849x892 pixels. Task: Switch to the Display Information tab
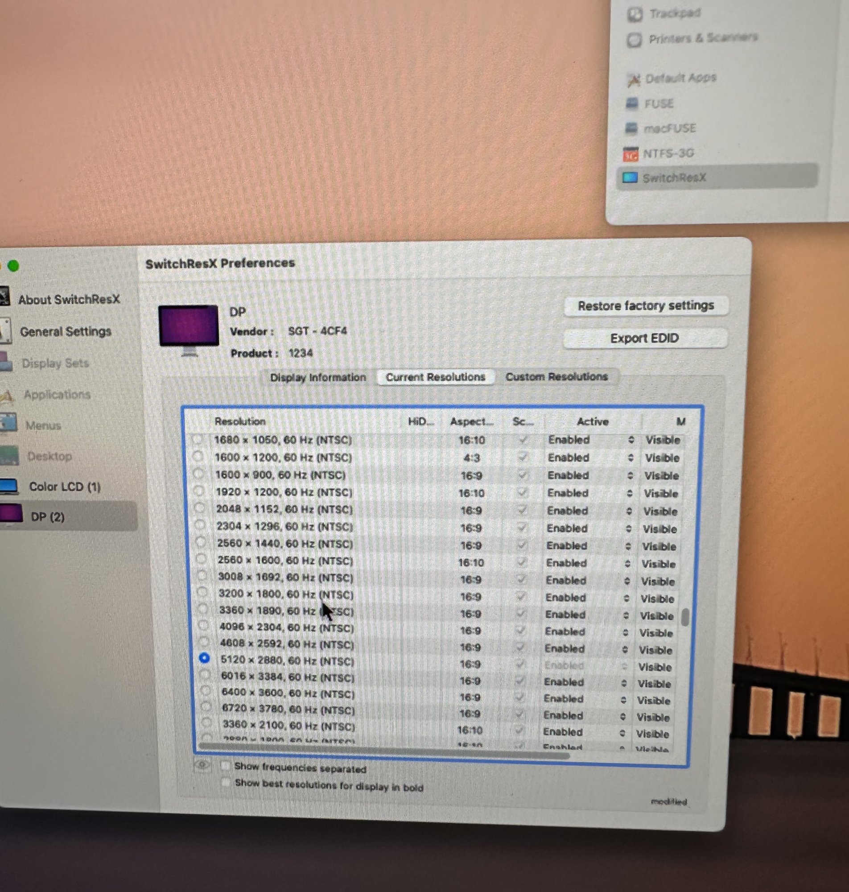tap(318, 377)
